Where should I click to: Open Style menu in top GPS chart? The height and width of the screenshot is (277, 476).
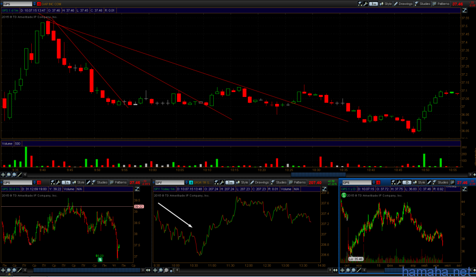tap(386, 4)
